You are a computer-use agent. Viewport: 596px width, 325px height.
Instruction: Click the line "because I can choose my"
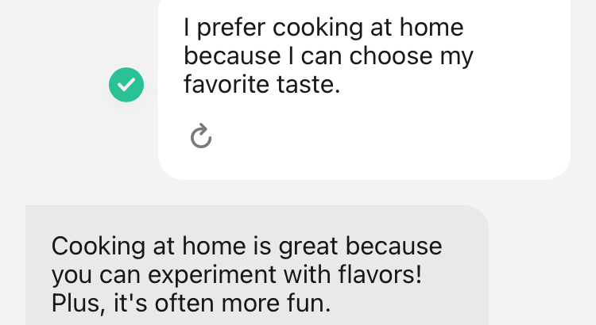(x=328, y=56)
